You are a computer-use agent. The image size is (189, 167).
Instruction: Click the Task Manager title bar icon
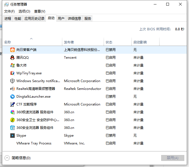pyautogui.click(x=6, y=4)
